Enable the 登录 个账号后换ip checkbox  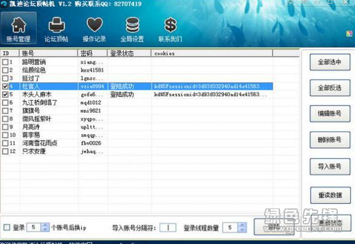tap(7, 227)
